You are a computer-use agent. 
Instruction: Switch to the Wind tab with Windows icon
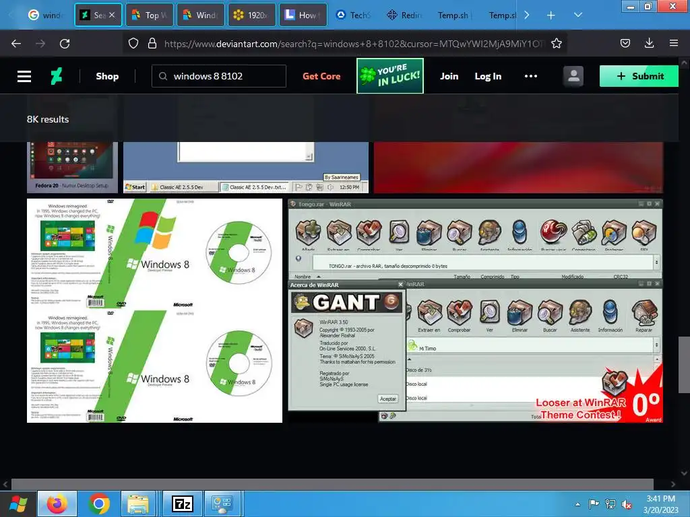(x=201, y=15)
